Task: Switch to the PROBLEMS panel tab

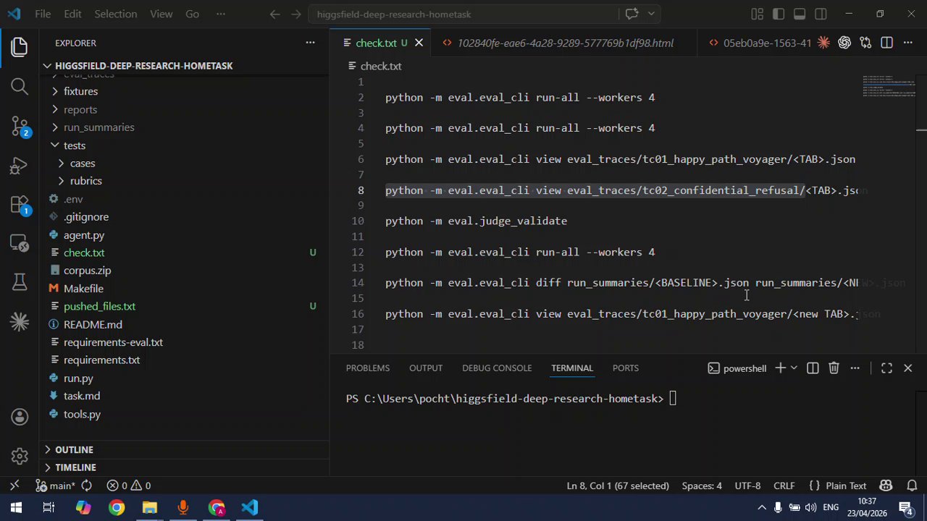Action: 368,368
